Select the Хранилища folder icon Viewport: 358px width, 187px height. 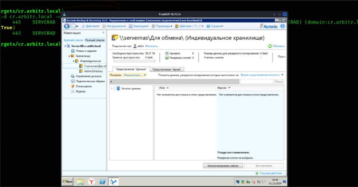coord(72,56)
